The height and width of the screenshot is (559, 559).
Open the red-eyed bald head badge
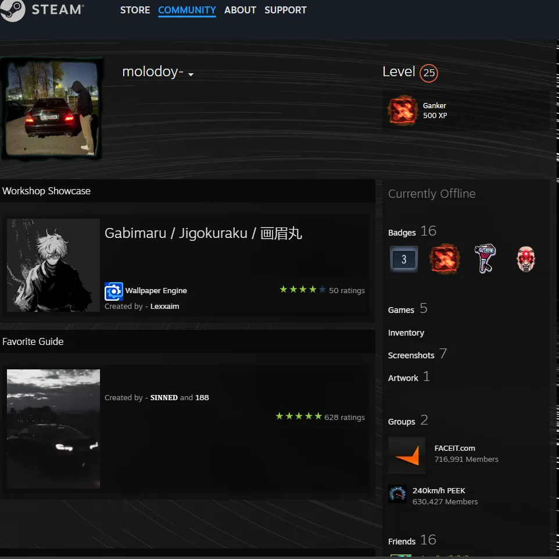tap(526, 259)
